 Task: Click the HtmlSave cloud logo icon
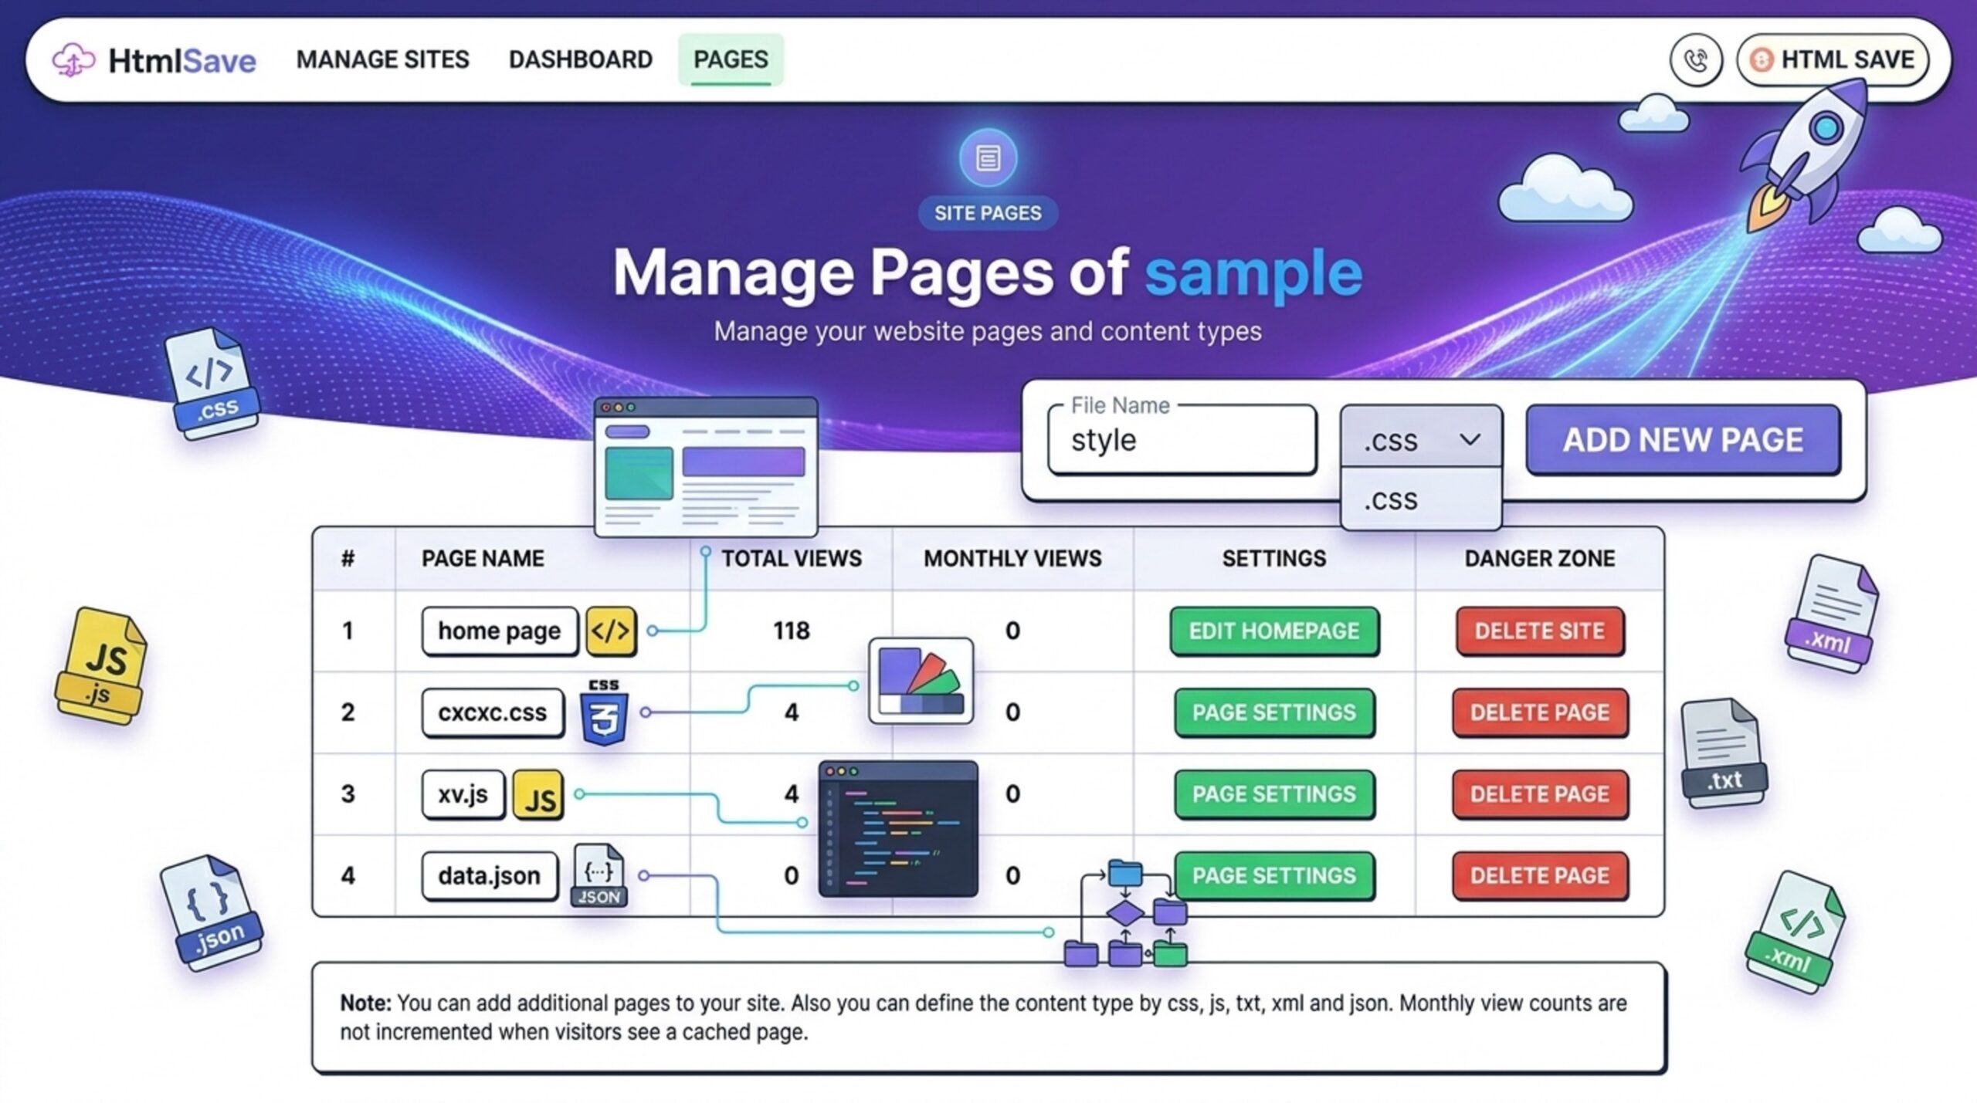click(73, 60)
